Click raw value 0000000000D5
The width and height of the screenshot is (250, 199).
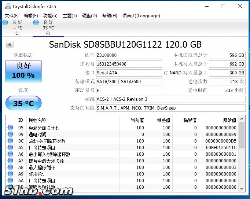[221, 141]
